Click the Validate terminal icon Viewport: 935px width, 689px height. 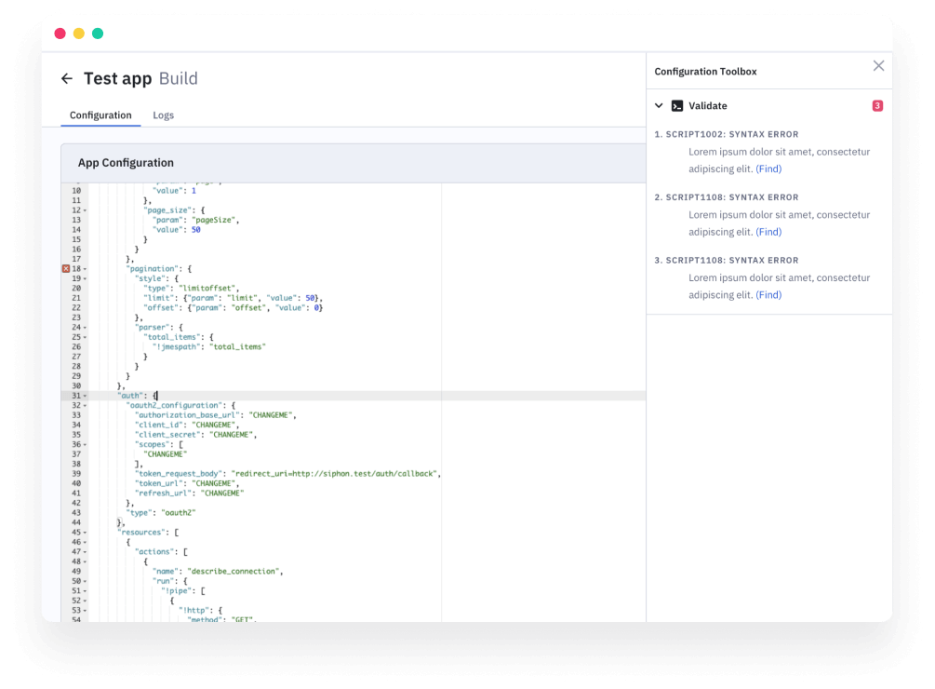click(677, 105)
